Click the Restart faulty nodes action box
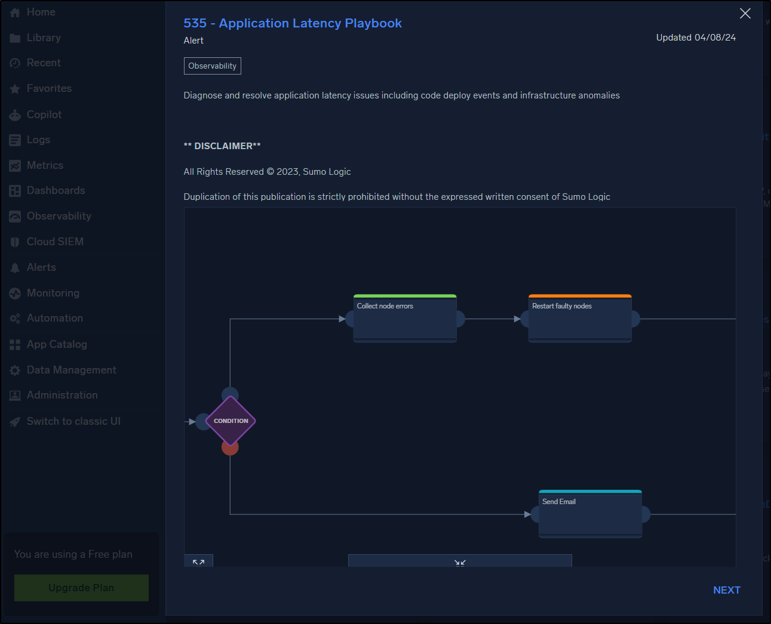The image size is (771, 624). 579,319
